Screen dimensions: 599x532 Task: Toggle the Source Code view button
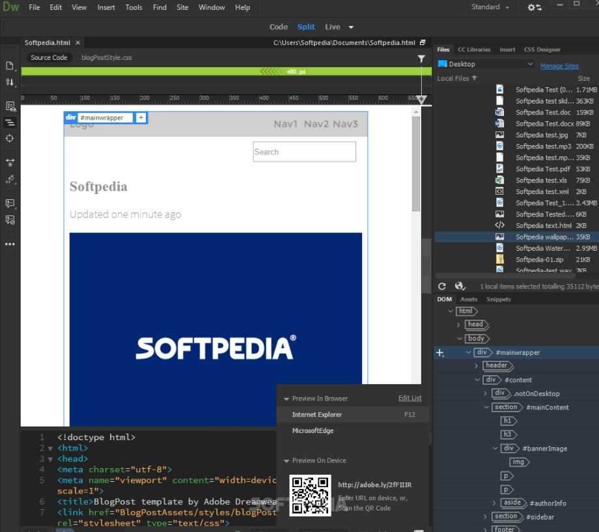49,57
